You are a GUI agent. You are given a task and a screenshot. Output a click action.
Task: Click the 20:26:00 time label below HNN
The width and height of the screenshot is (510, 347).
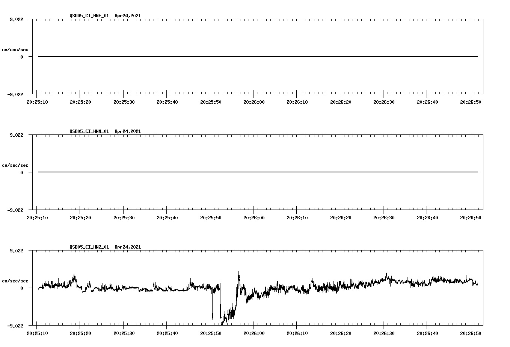point(255,216)
